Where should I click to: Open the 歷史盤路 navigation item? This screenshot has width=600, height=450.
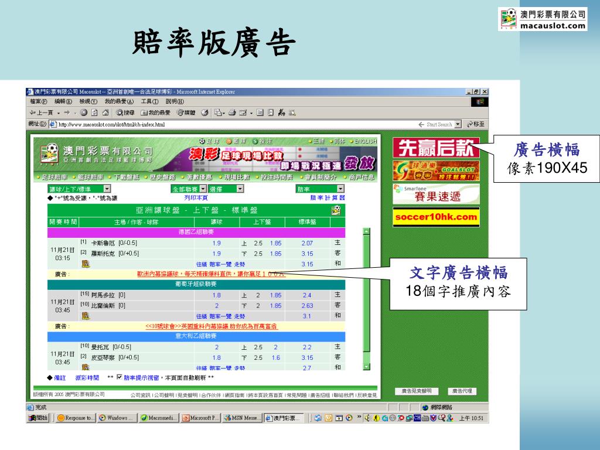coord(162,177)
